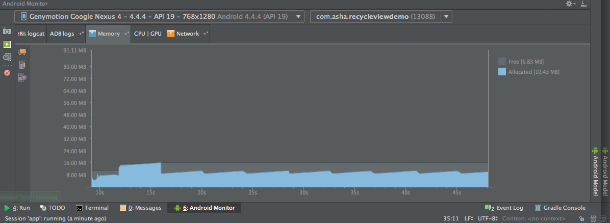Screen dimensions: 610x223
Task: Start allocation tracking icon
Action: (22, 78)
